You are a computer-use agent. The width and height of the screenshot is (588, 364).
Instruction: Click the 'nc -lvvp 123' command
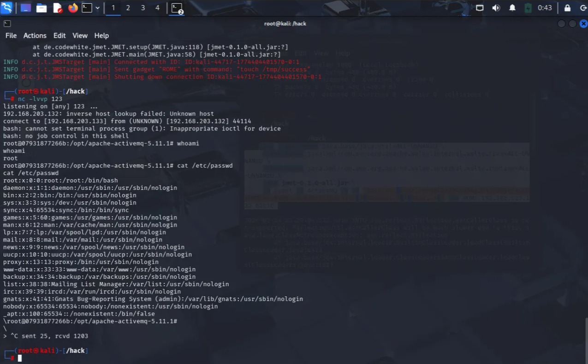tap(40, 99)
